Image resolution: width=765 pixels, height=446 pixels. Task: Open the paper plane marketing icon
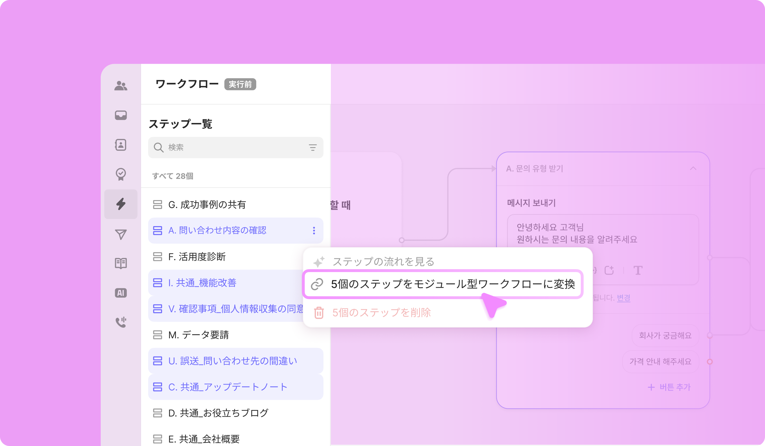tap(121, 234)
